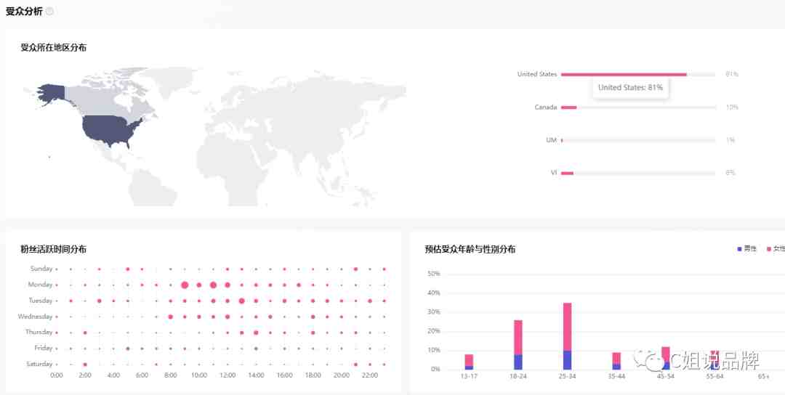Click the Monday 11:00 activity dot
The image size is (785, 395).
213,285
